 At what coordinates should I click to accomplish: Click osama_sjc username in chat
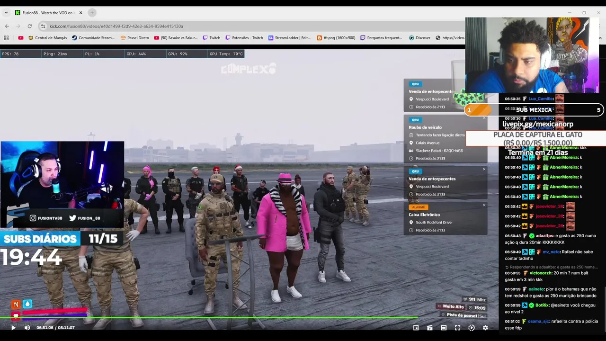[538, 322]
